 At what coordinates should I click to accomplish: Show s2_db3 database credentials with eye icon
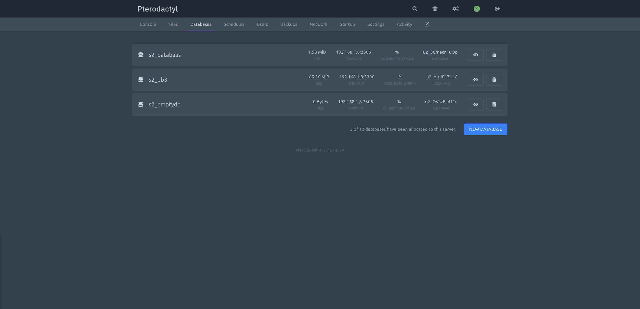click(475, 80)
